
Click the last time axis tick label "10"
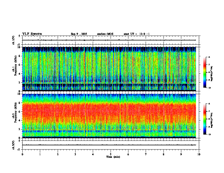[199, 154]
